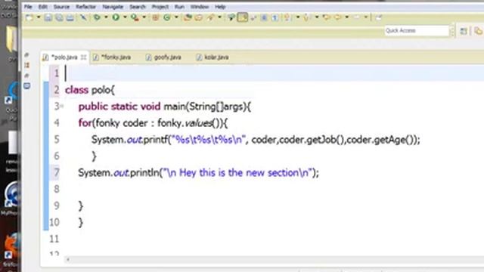The width and height of the screenshot is (484, 272).
Task: Click the Next Annotation icon
Action: click(x=287, y=17)
